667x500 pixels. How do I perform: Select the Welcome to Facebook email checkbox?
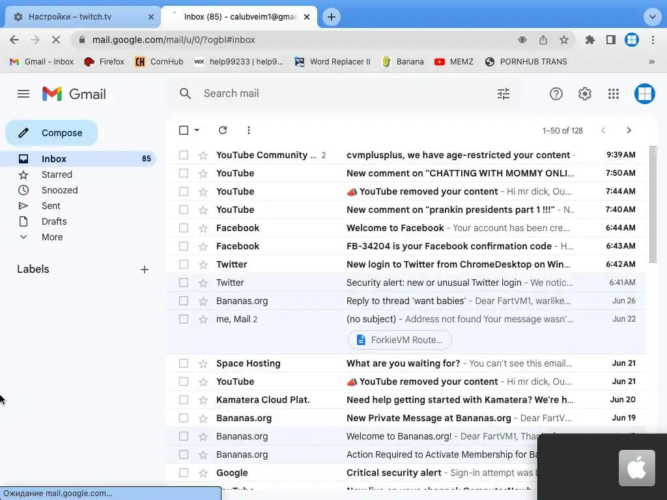click(x=184, y=228)
